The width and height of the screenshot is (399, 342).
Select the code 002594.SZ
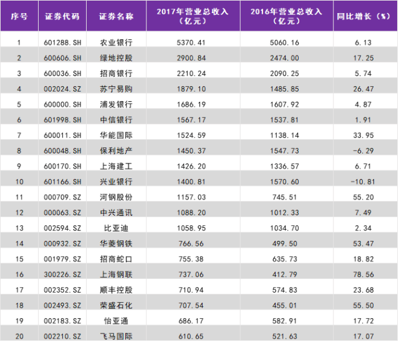(x=62, y=228)
